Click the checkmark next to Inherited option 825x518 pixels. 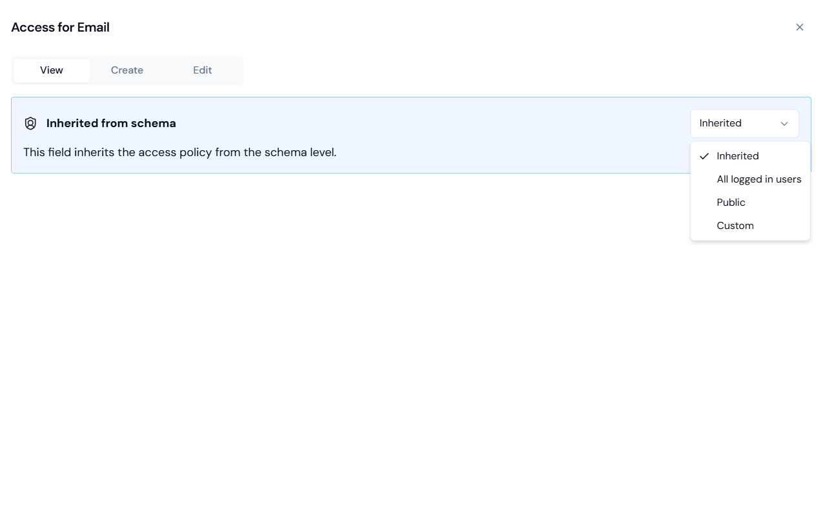point(703,155)
